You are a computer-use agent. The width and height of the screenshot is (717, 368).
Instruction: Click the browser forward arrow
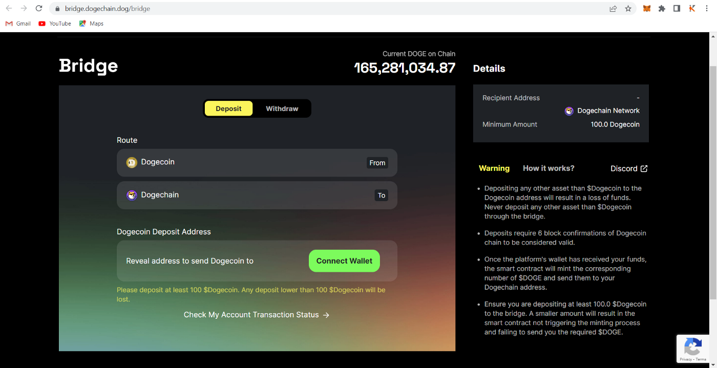point(24,8)
